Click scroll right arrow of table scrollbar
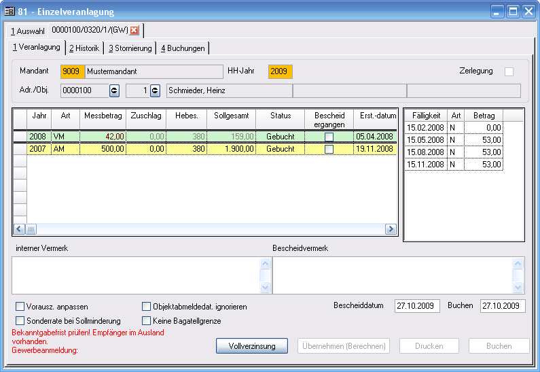This screenshot has width=540, height=372. coord(391,229)
